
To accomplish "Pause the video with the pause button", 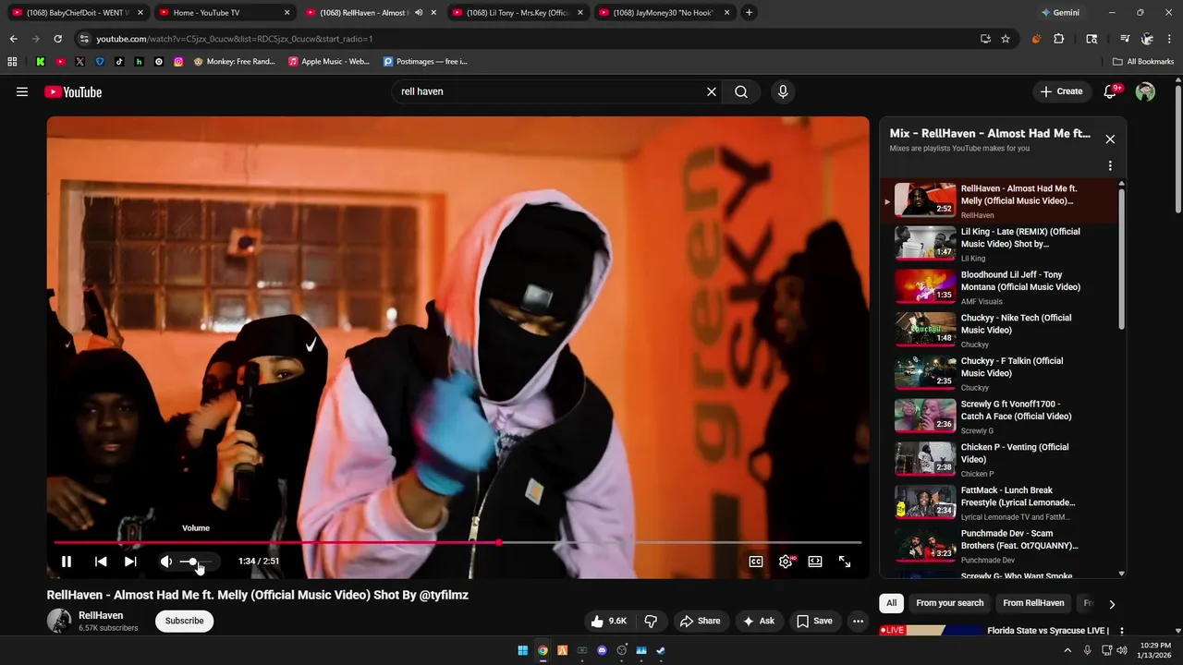I will (67, 562).
